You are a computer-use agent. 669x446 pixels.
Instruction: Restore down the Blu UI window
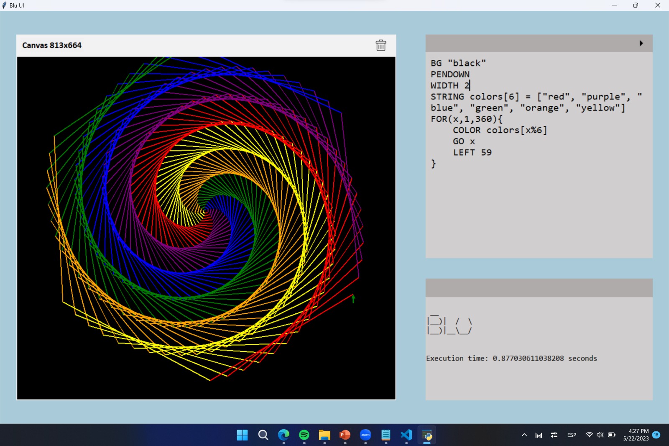point(636,5)
